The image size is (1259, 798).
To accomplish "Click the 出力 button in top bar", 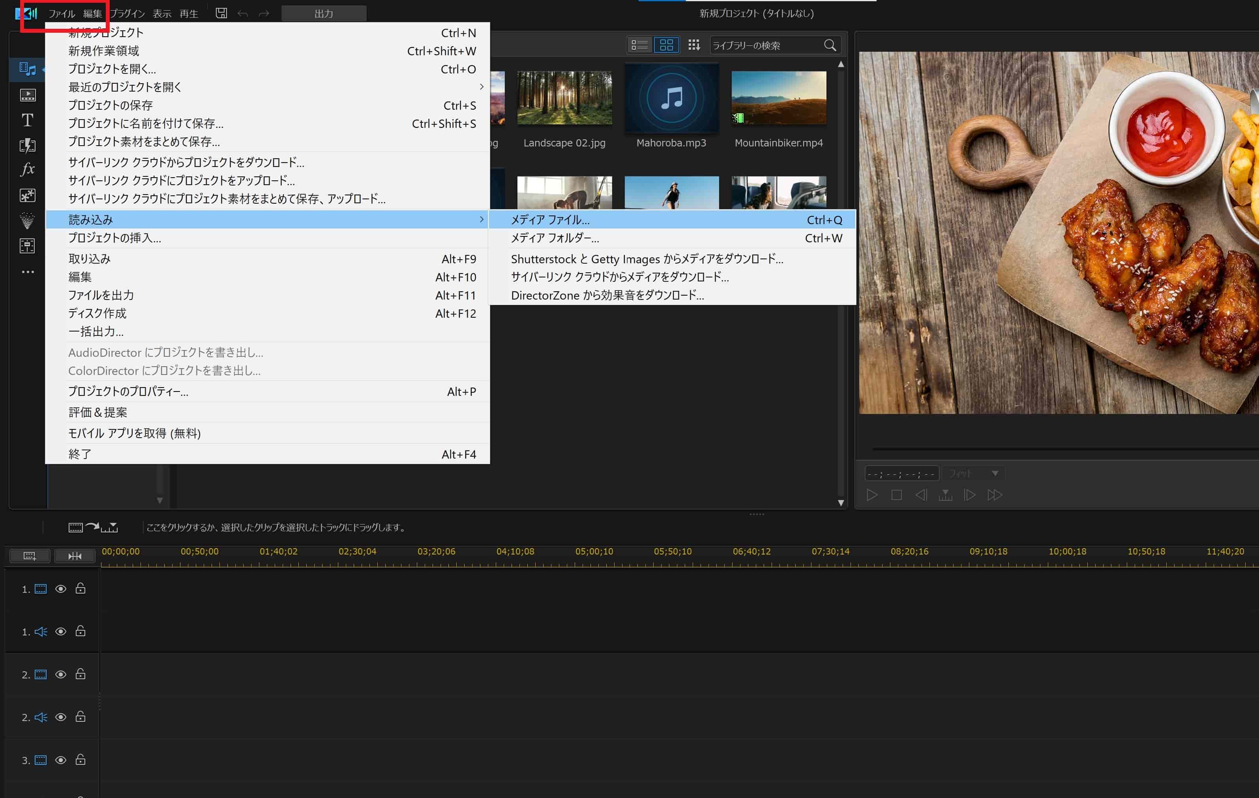I will point(324,13).
